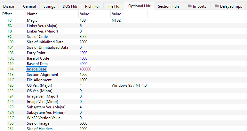Switch to the Disasm tab

(x=10, y=6)
